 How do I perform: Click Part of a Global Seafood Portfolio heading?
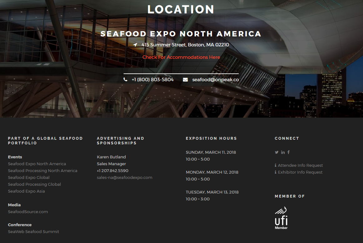tap(45, 141)
